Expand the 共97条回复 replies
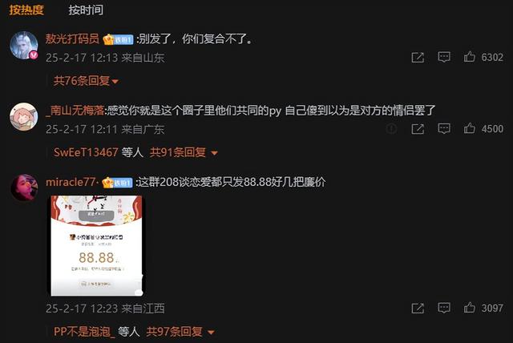 [x=180, y=332]
